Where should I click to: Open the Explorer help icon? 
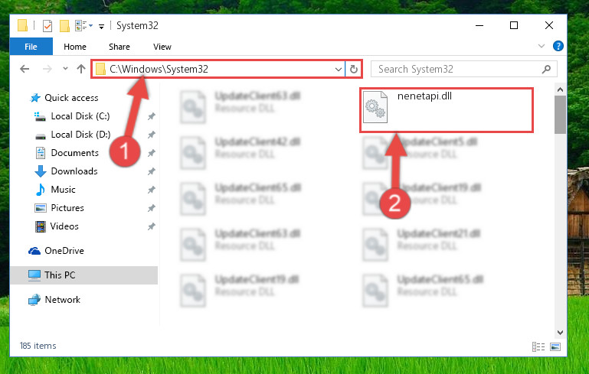[558, 46]
